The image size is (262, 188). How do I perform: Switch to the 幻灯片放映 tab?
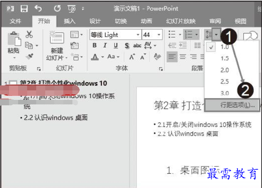[x=181, y=21]
